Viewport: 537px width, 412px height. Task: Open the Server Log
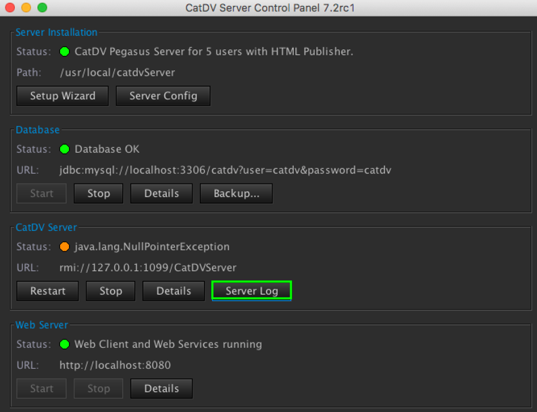coord(252,291)
